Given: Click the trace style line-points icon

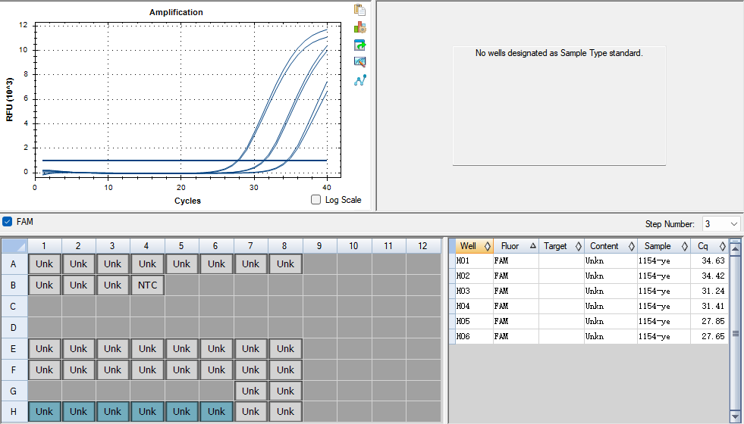Looking at the screenshot, I should click(359, 80).
